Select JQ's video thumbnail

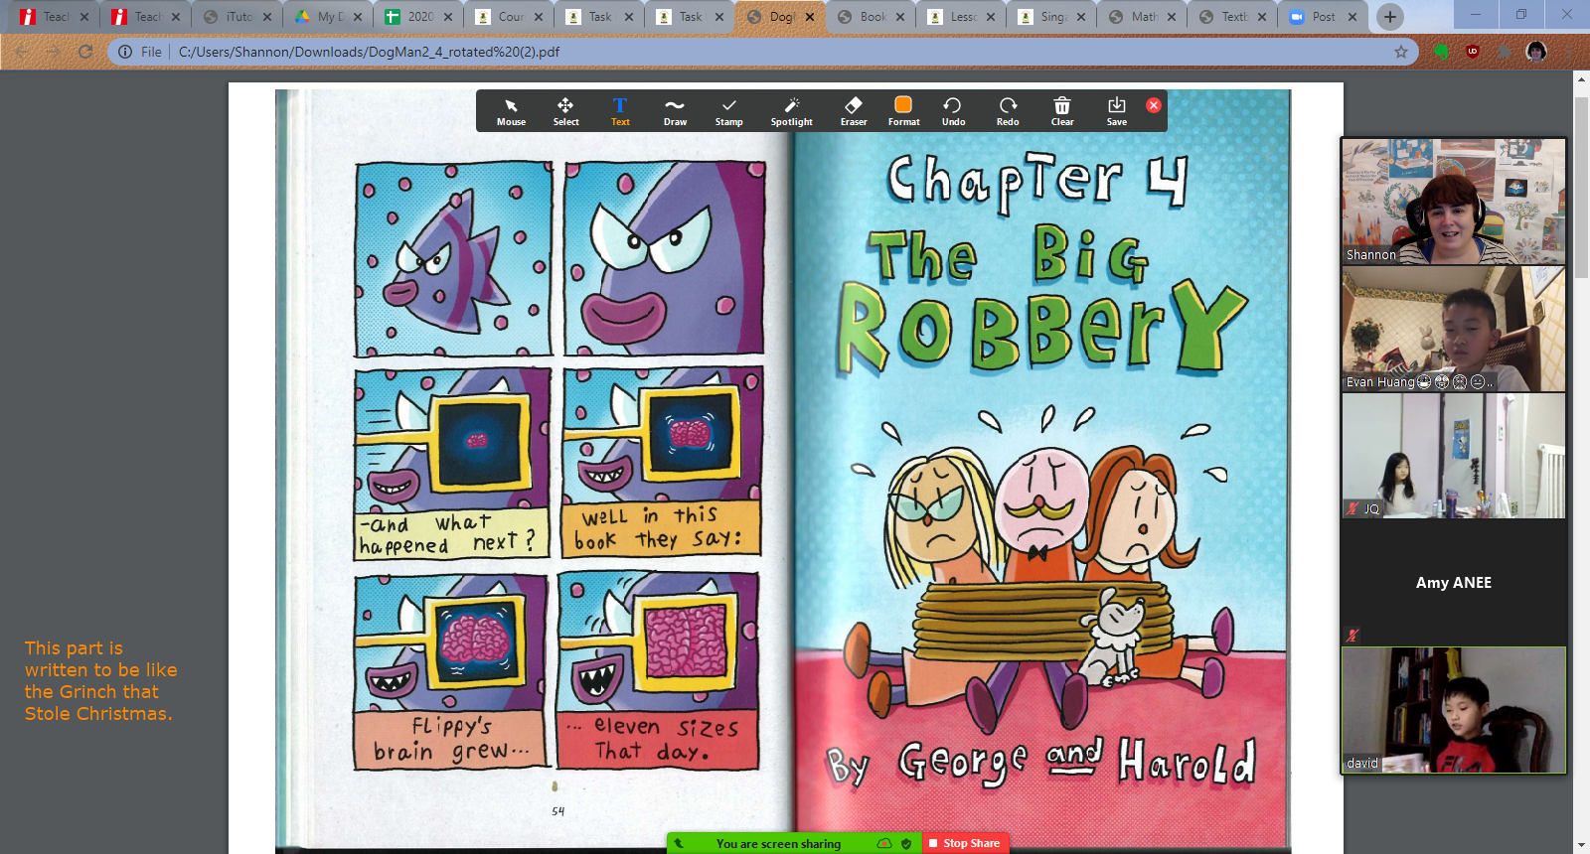[x=1454, y=456]
